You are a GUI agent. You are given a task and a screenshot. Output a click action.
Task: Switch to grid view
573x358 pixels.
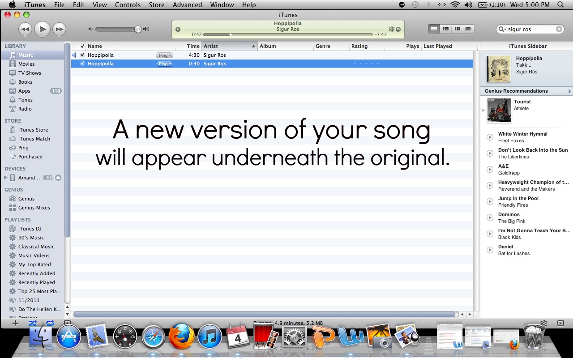tap(457, 29)
